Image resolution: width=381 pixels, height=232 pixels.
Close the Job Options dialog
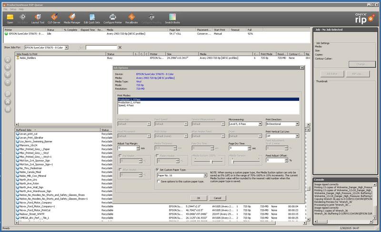coord(302,68)
